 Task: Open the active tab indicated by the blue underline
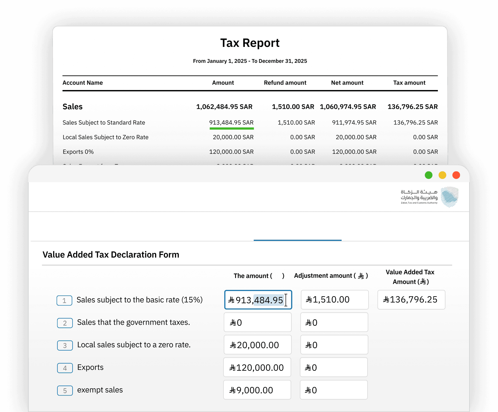[x=297, y=240]
